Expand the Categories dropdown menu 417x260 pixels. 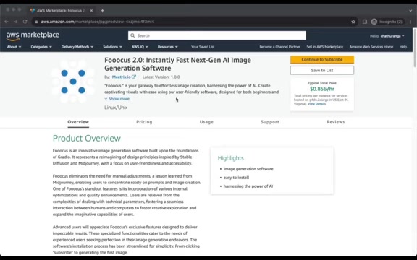(41, 47)
